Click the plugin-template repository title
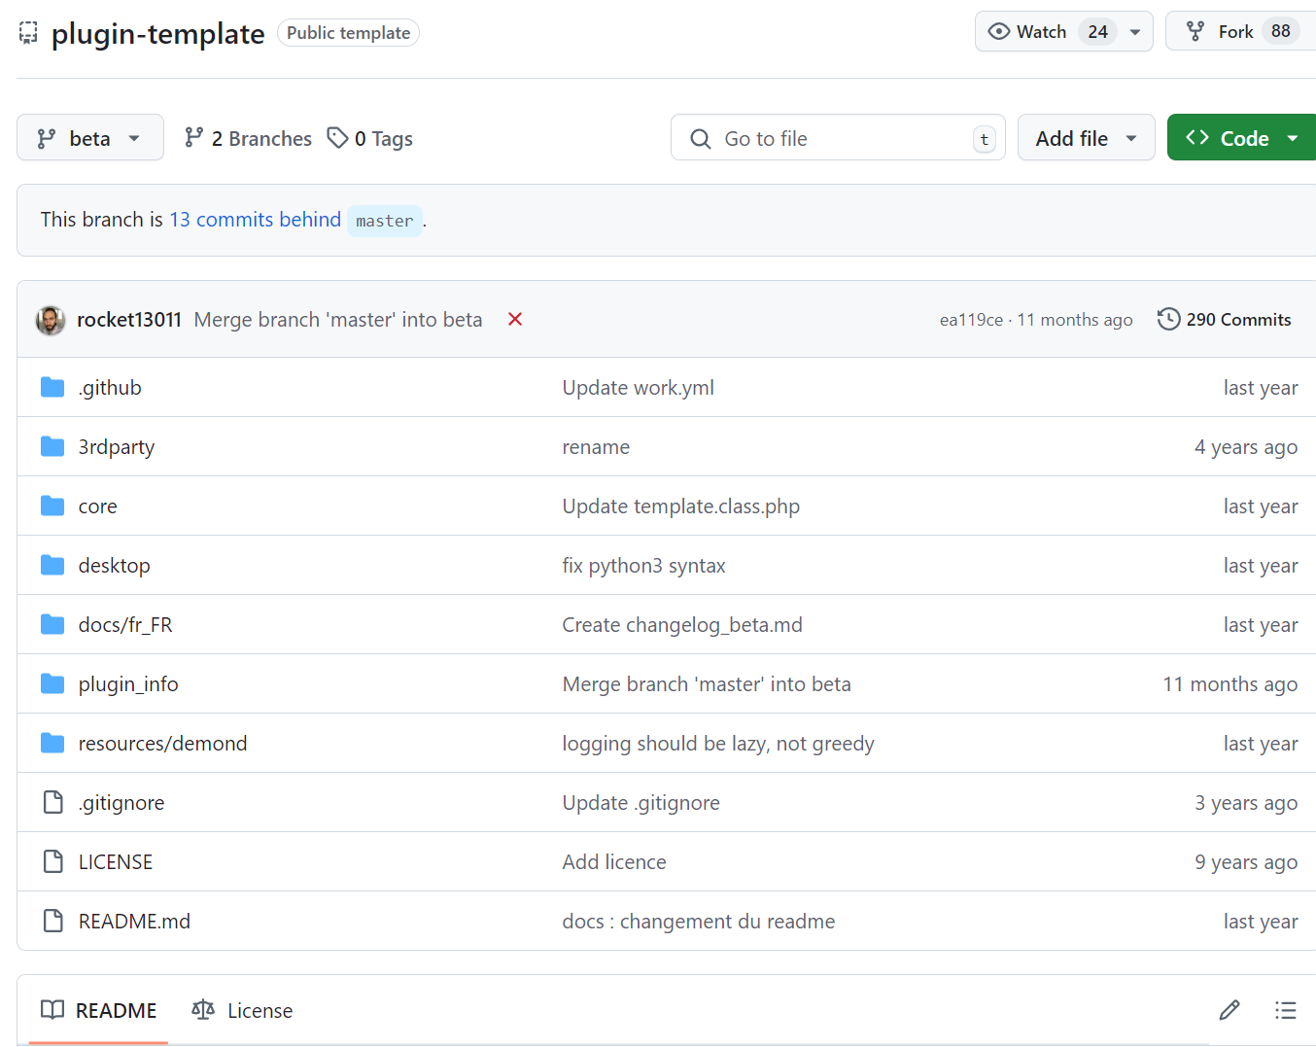 click(x=157, y=34)
